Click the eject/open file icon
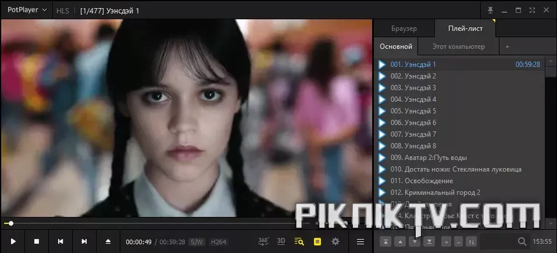557x253 pixels. click(108, 241)
